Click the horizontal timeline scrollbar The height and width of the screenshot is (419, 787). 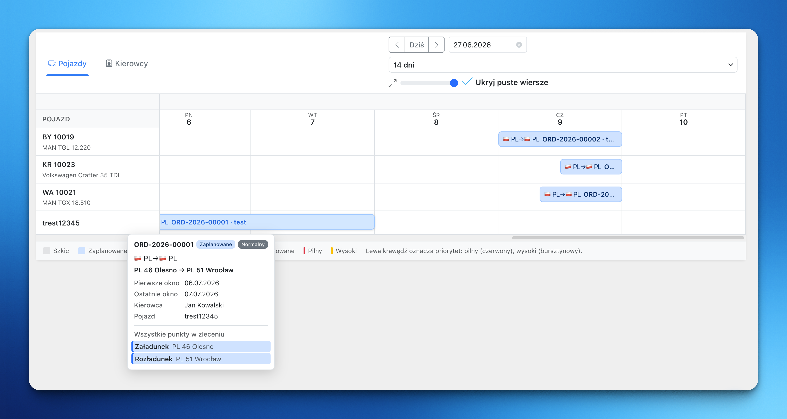click(x=628, y=238)
